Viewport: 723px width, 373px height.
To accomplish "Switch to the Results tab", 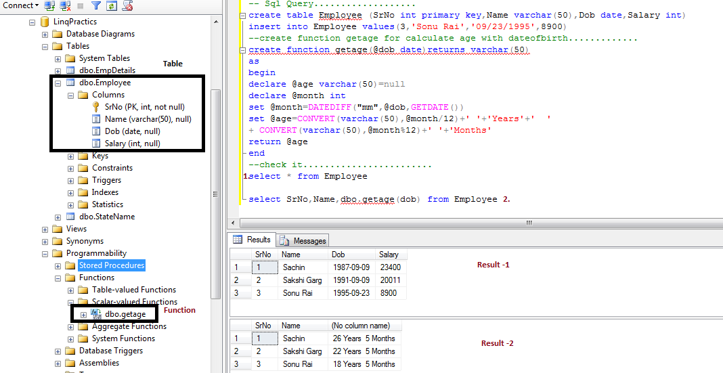I will coord(253,240).
